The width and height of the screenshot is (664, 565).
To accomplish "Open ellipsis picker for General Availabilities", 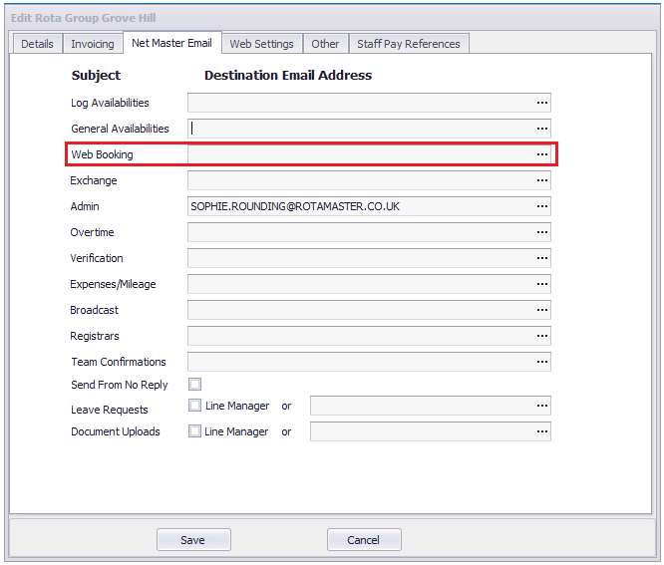I will (x=542, y=129).
